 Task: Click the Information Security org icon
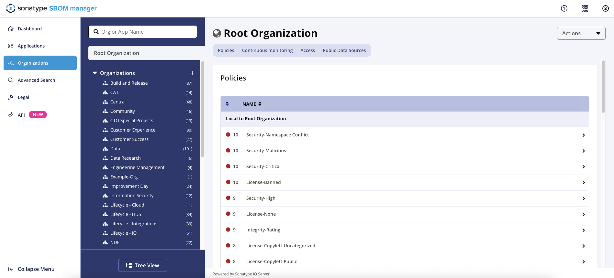105,196
